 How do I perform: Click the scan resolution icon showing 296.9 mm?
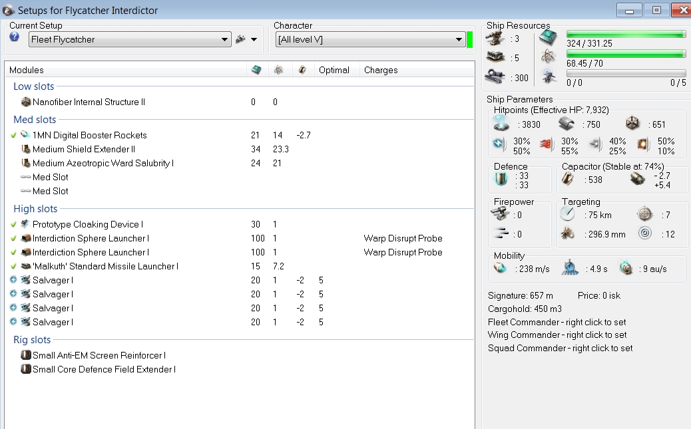tap(568, 233)
